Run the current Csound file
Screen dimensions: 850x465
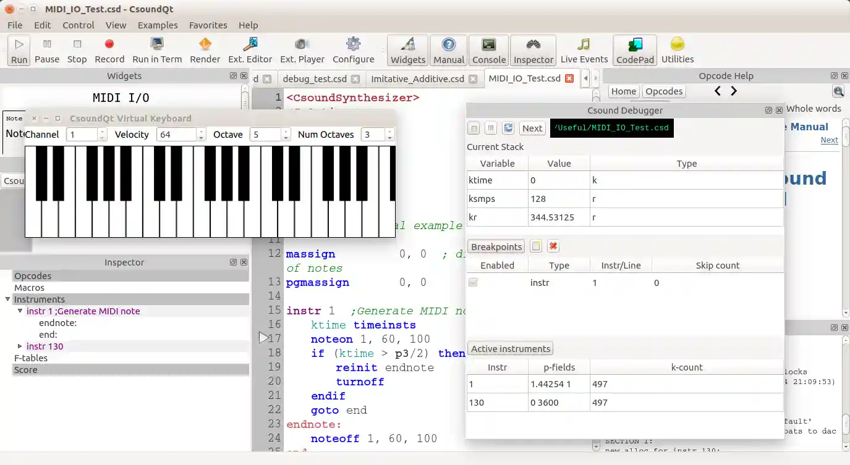18,49
